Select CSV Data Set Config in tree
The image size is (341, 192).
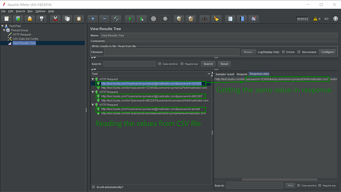tap(25, 39)
